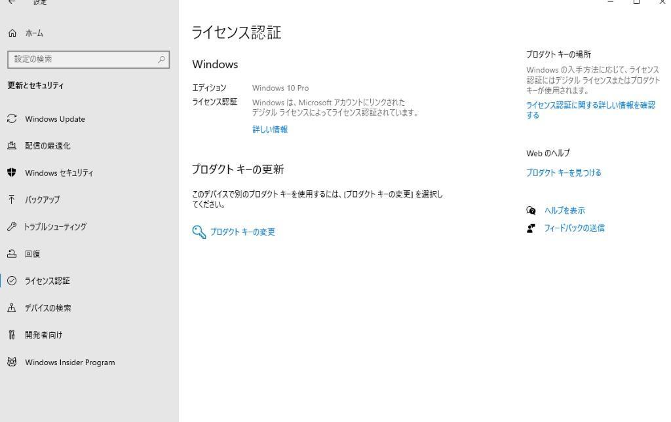Click プロダクト キーを見つける link

coord(564,173)
